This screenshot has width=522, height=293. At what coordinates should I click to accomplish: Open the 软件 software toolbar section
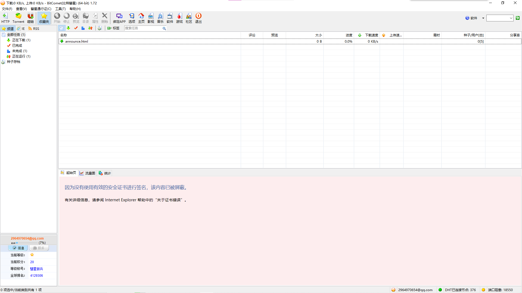click(170, 18)
